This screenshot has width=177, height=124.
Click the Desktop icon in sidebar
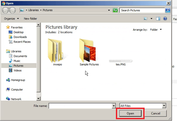(11, 32)
